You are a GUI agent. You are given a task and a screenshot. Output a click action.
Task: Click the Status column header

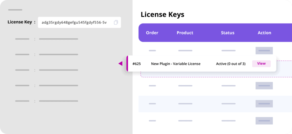[228, 33]
